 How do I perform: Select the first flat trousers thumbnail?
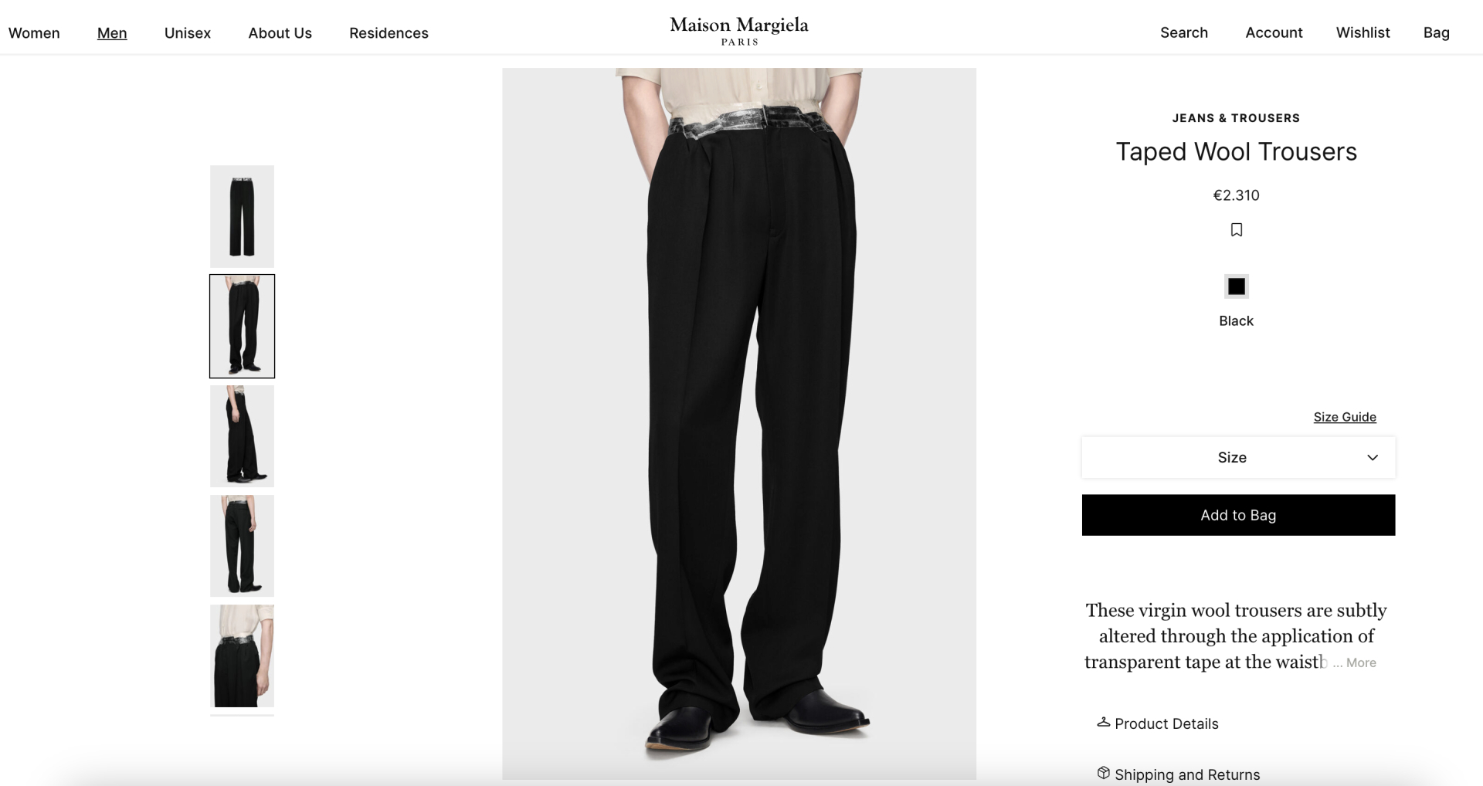242,216
